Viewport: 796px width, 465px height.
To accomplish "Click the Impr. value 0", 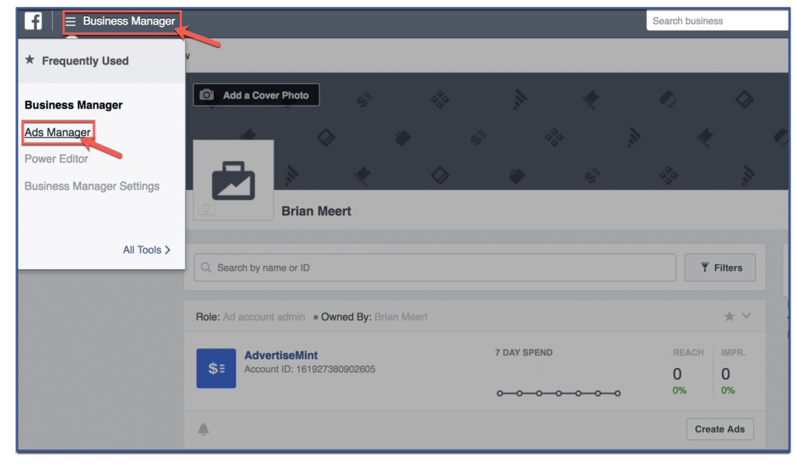I will [x=725, y=374].
